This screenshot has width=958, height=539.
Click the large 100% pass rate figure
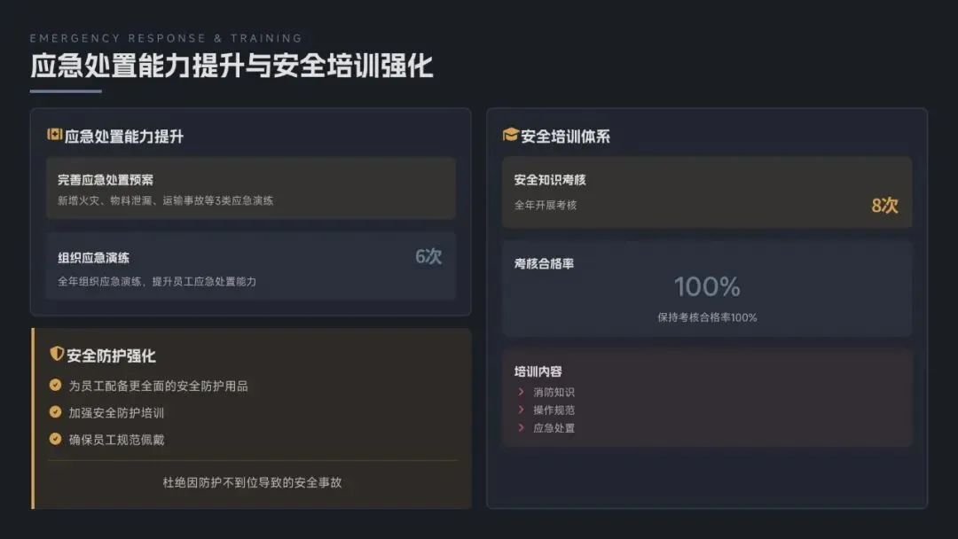coord(707,286)
